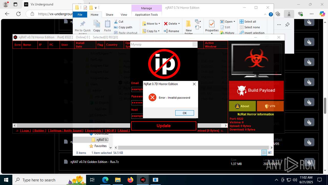Image resolution: width=328 pixels, height=185 pixels.
Task: Click the Email field in Mynoip window
Action: [x=137, y=89]
